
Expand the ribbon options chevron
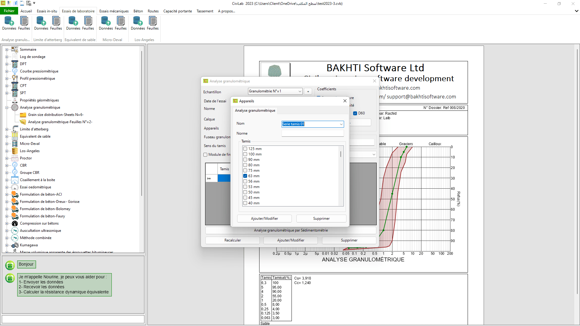point(576,11)
